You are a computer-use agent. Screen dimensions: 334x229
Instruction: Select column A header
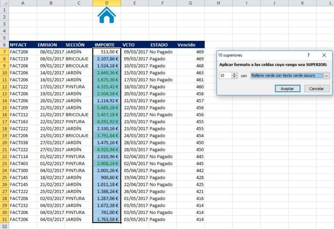pyautogui.click(x=23, y=3)
